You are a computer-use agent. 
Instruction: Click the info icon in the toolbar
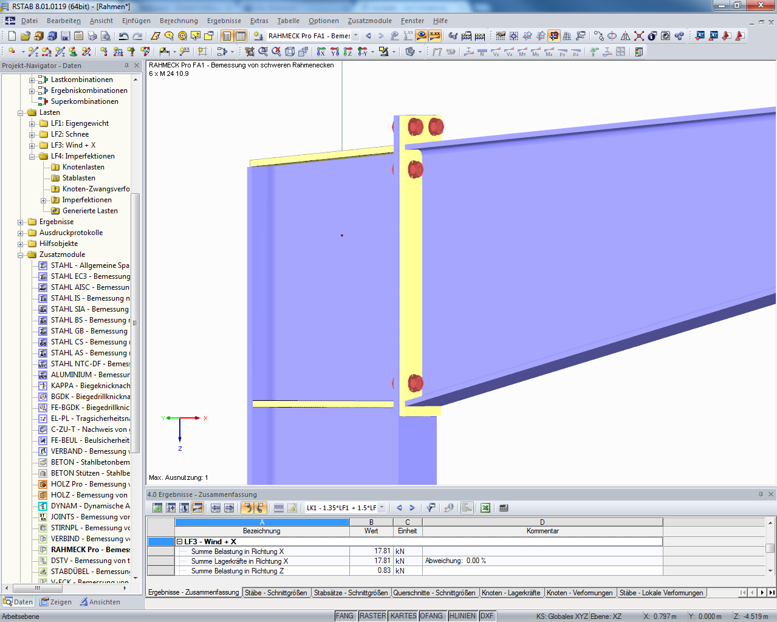[652, 36]
